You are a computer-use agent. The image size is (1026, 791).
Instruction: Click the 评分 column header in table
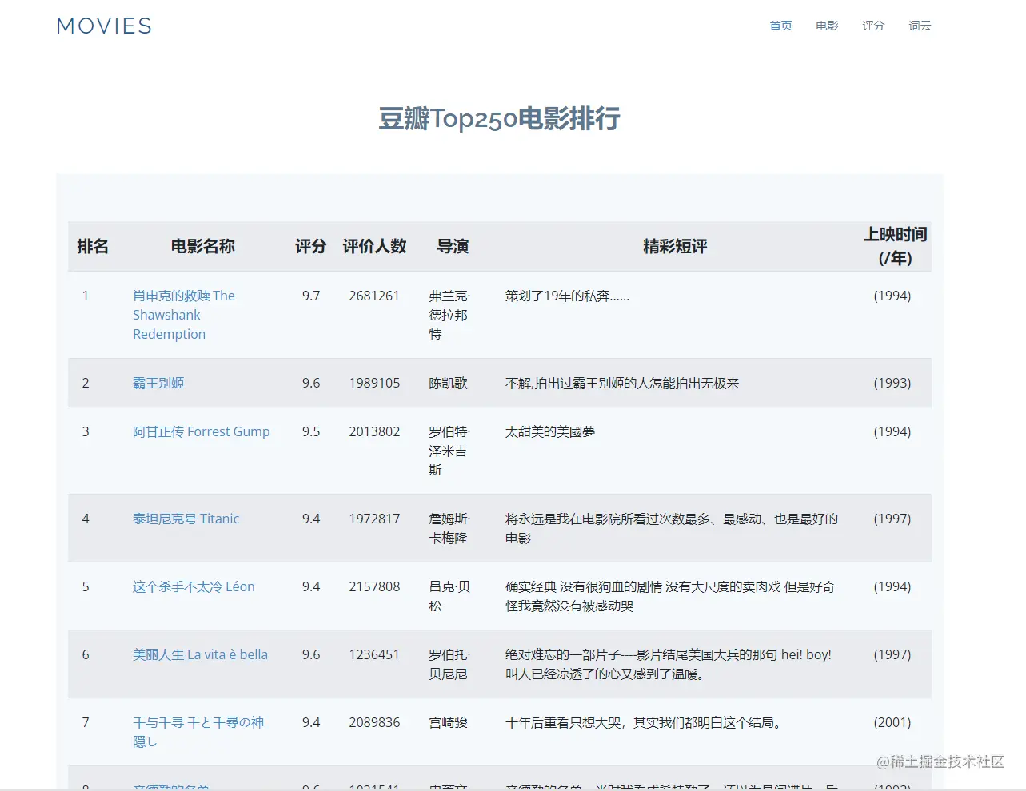tap(311, 246)
